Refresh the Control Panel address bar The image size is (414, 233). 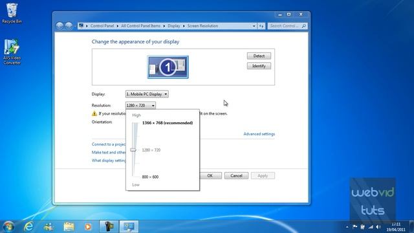[261, 26]
